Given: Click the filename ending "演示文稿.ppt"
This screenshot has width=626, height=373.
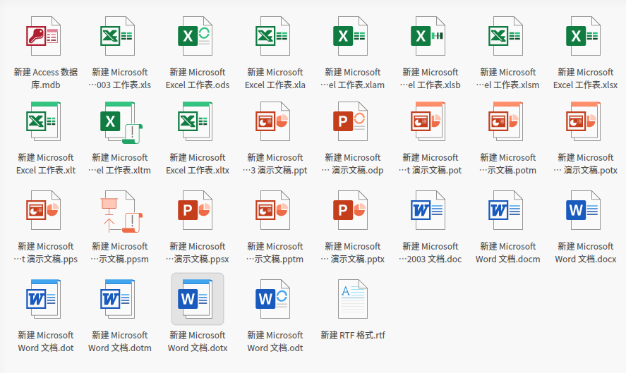Looking at the screenshot, I should [x=275, y=171].
